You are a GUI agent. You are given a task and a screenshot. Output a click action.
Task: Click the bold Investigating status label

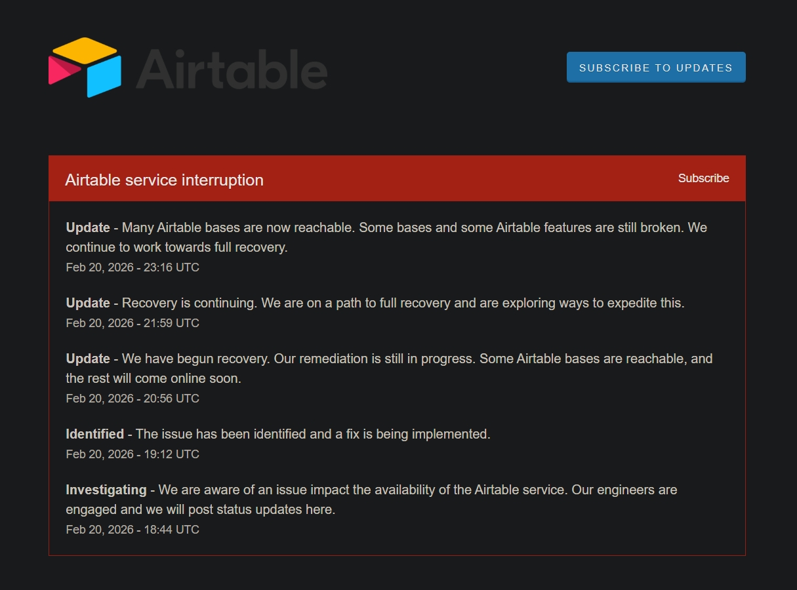[106, 490]
